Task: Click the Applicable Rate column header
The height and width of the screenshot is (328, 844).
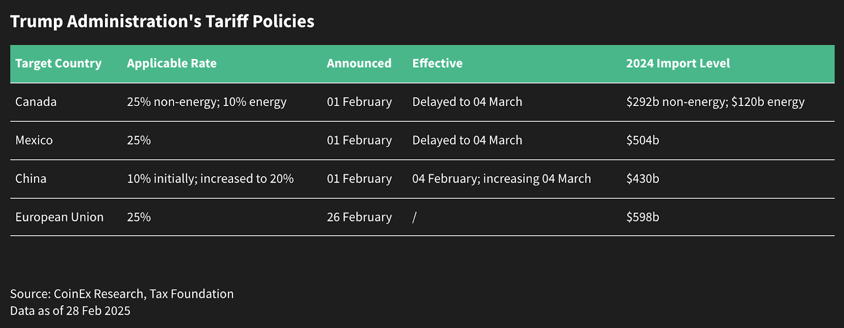Action: coord(171,63)
